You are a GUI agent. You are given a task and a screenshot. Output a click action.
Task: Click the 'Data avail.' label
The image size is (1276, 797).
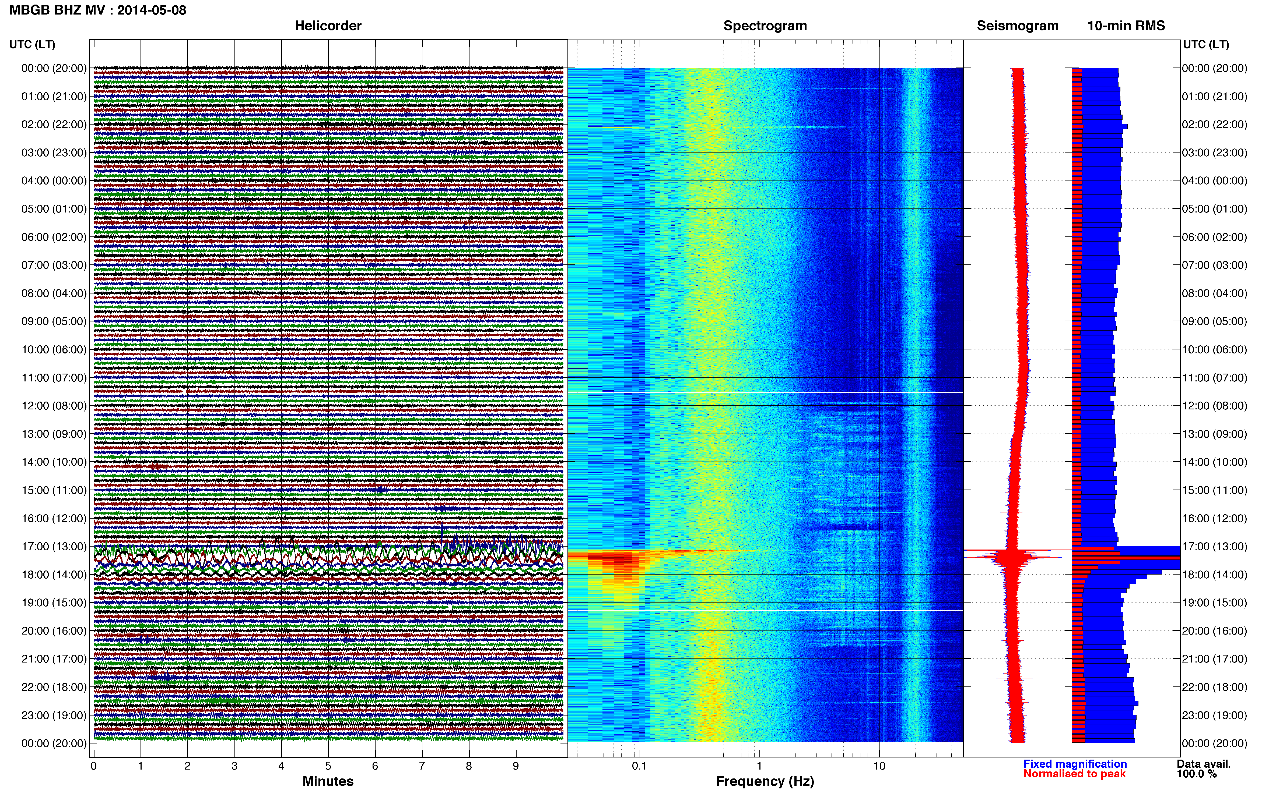tap(1204, 764)
